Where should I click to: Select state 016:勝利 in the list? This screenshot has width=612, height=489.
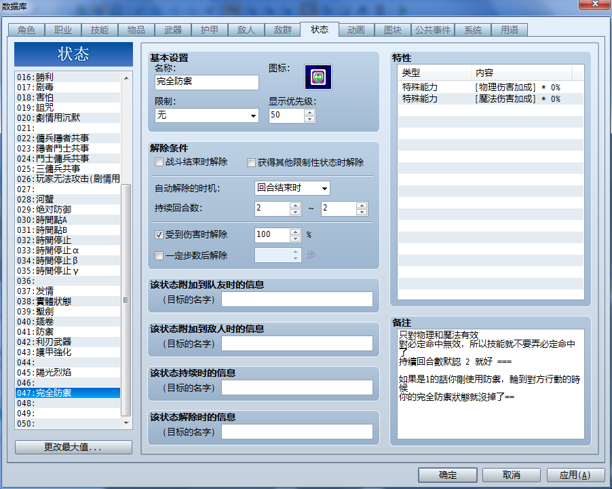(68, 77)
